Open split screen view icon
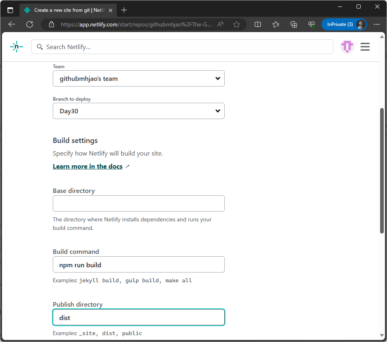The image size is (387, 342). (x=258, y=24)
